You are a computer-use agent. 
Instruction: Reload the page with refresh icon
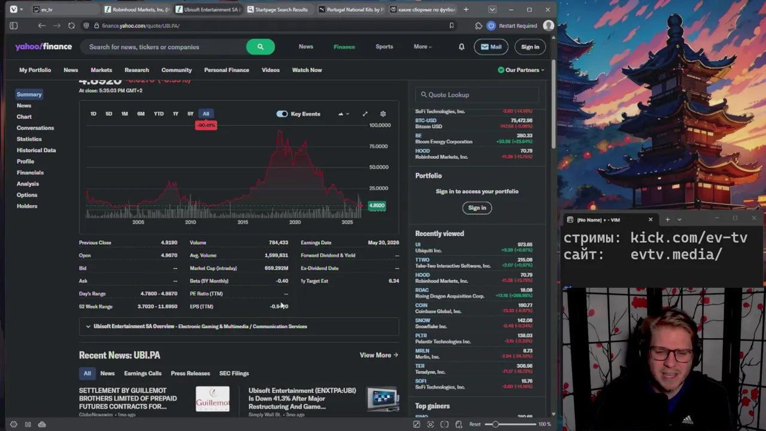[x=71, y=26]
